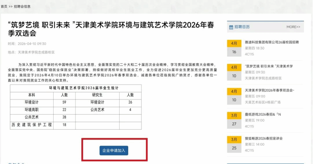Go to 首页 in the breadcrumb
Screen dimensions: 313x164
[4, 6]
